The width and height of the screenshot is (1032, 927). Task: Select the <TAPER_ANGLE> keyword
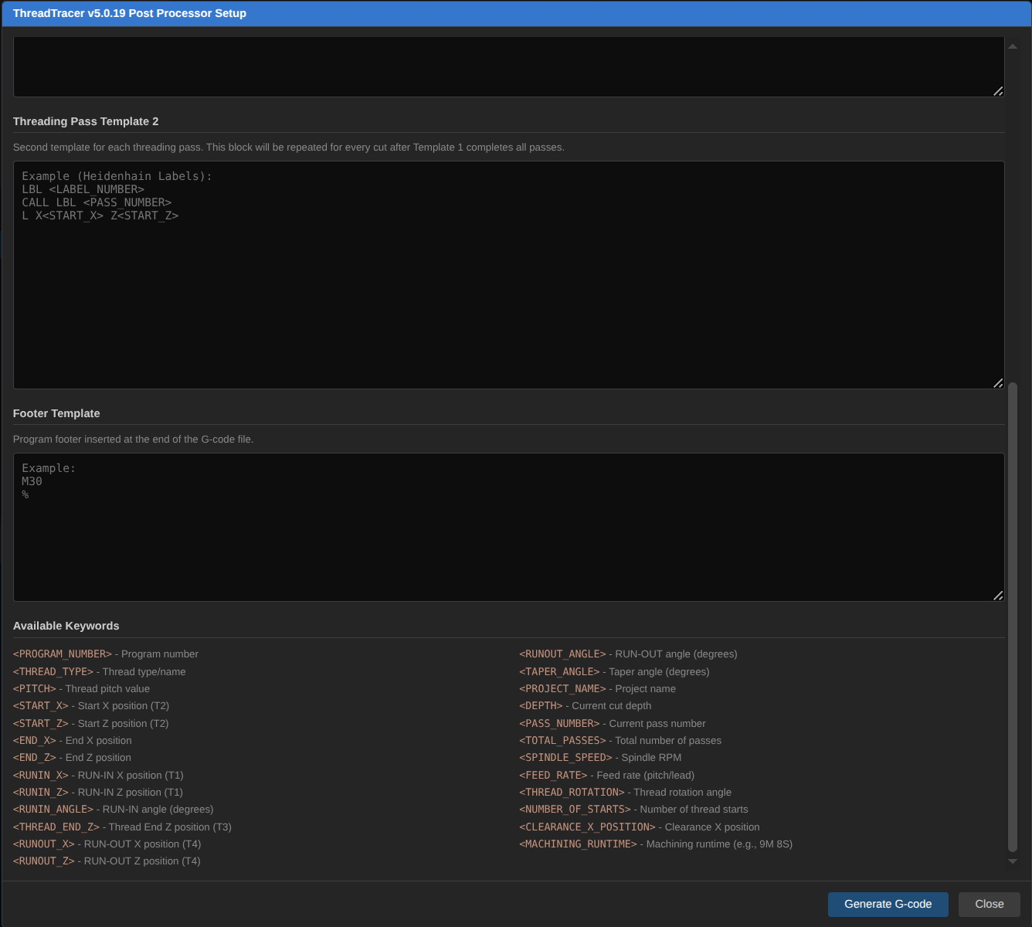[560, 672]
